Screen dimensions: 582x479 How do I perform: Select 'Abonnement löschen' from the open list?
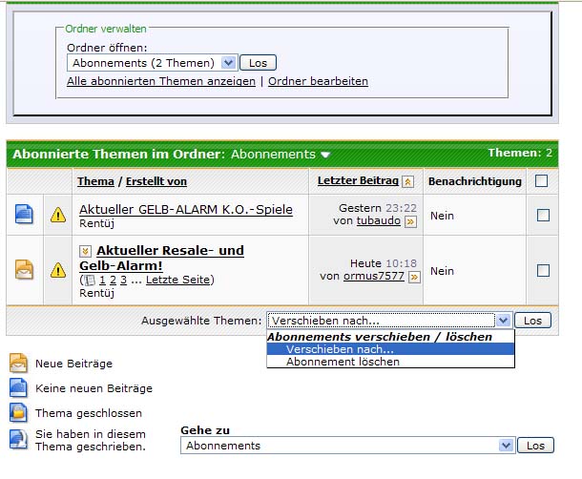343,362
